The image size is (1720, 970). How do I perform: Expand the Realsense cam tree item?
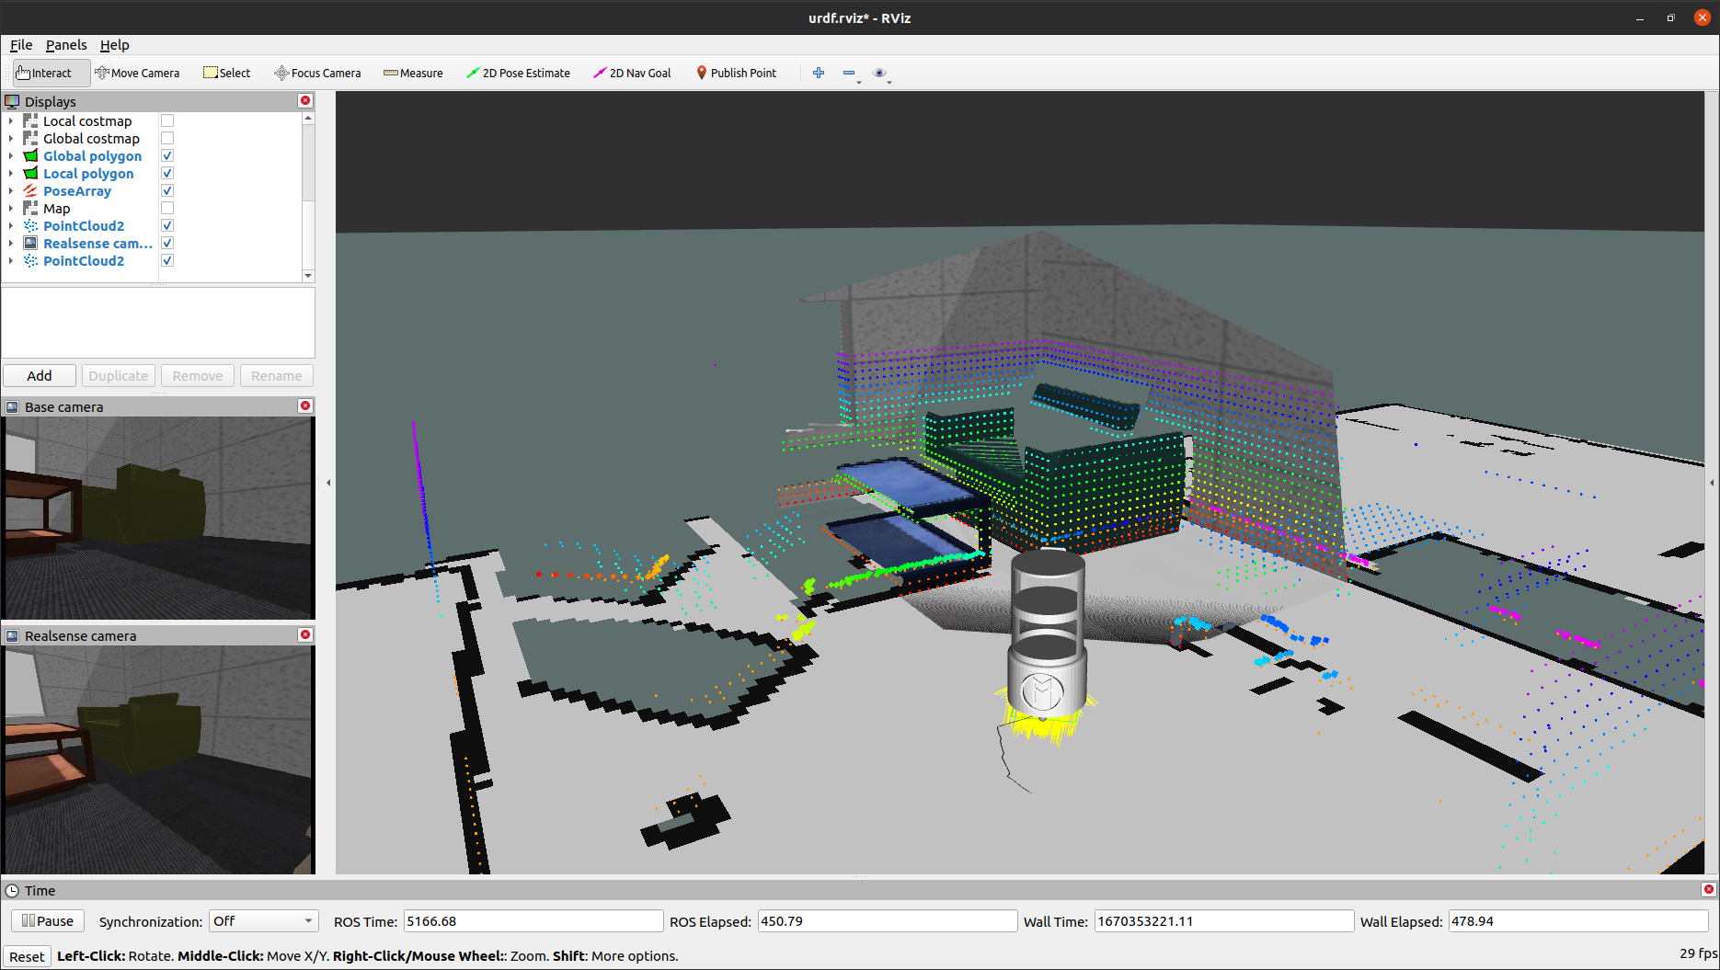pyautogui.click(x=11, y=243)
